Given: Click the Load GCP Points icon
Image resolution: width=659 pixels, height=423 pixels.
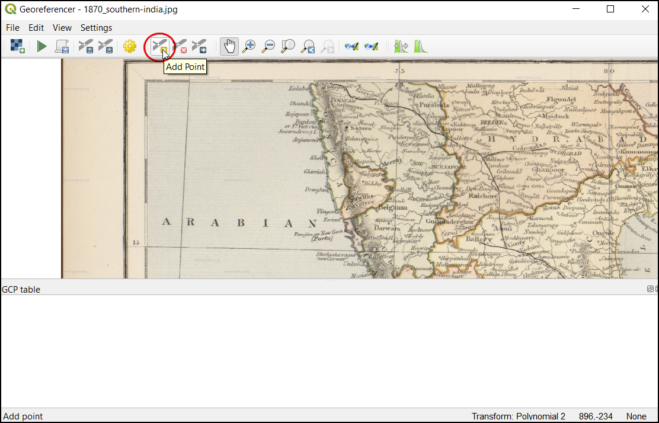Looking at the screenshot, I should (86, 46).
